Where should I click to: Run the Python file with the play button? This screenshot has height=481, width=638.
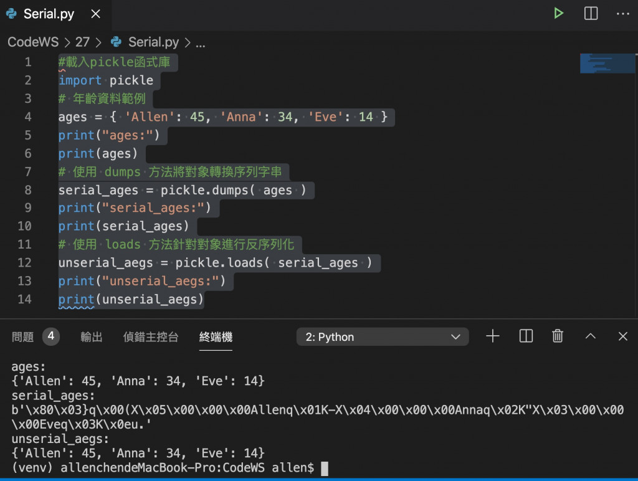(x=558, y=14)
